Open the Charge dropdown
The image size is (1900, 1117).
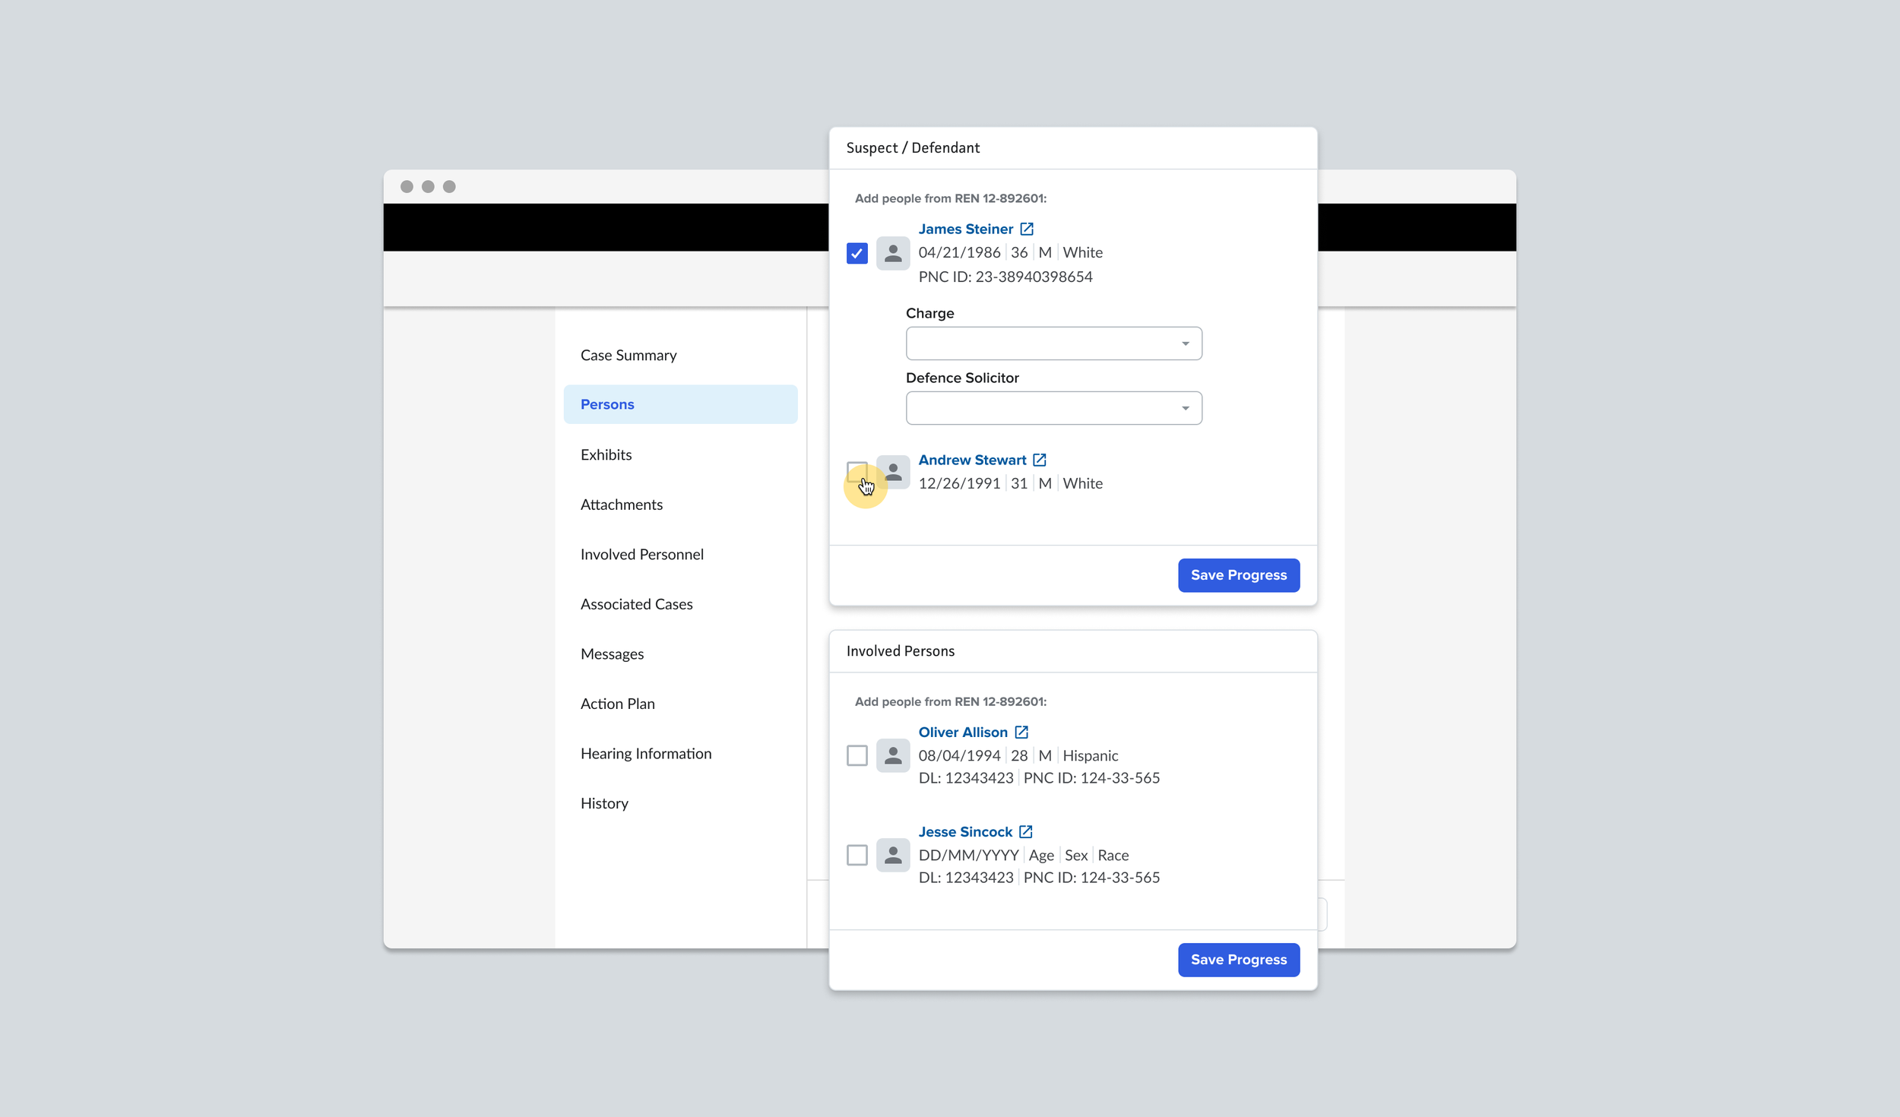click(x=1053, y=343)
